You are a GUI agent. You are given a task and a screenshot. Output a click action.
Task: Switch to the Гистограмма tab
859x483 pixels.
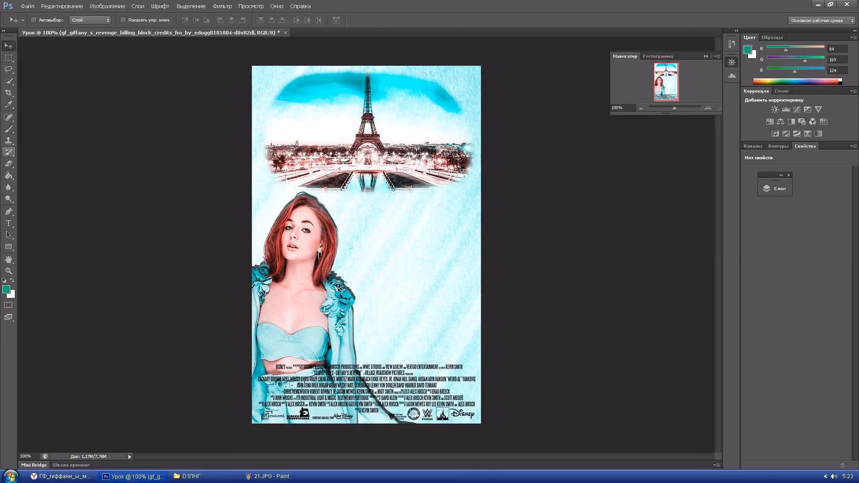tap(658, 56)
